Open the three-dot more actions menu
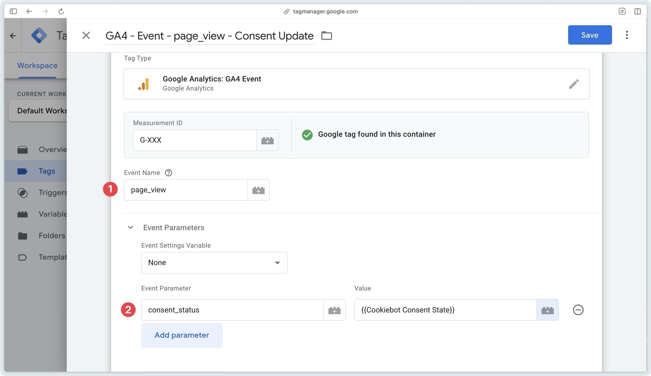Image resolution: width=651 pixels, height=376 pixels. point(627,35)
